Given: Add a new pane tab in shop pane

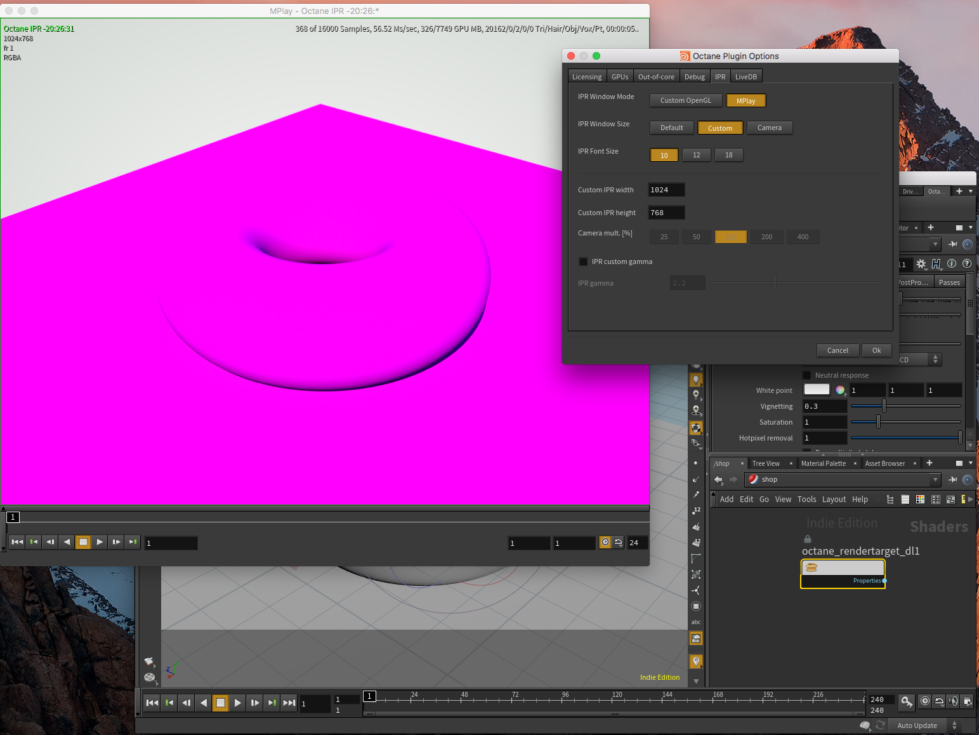Looking at the screenshot, I should 930,463.
